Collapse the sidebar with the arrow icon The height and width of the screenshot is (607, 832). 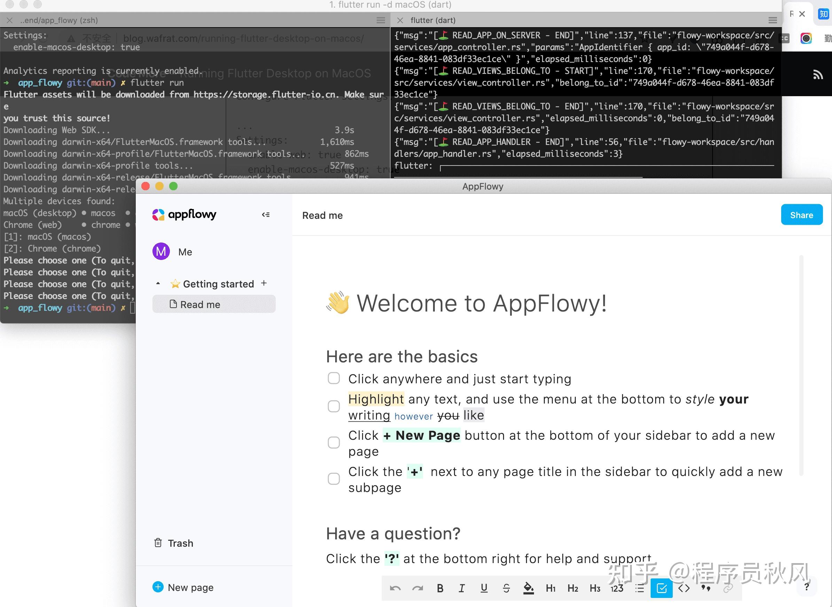pyautogui.click(x=266, y=214)
